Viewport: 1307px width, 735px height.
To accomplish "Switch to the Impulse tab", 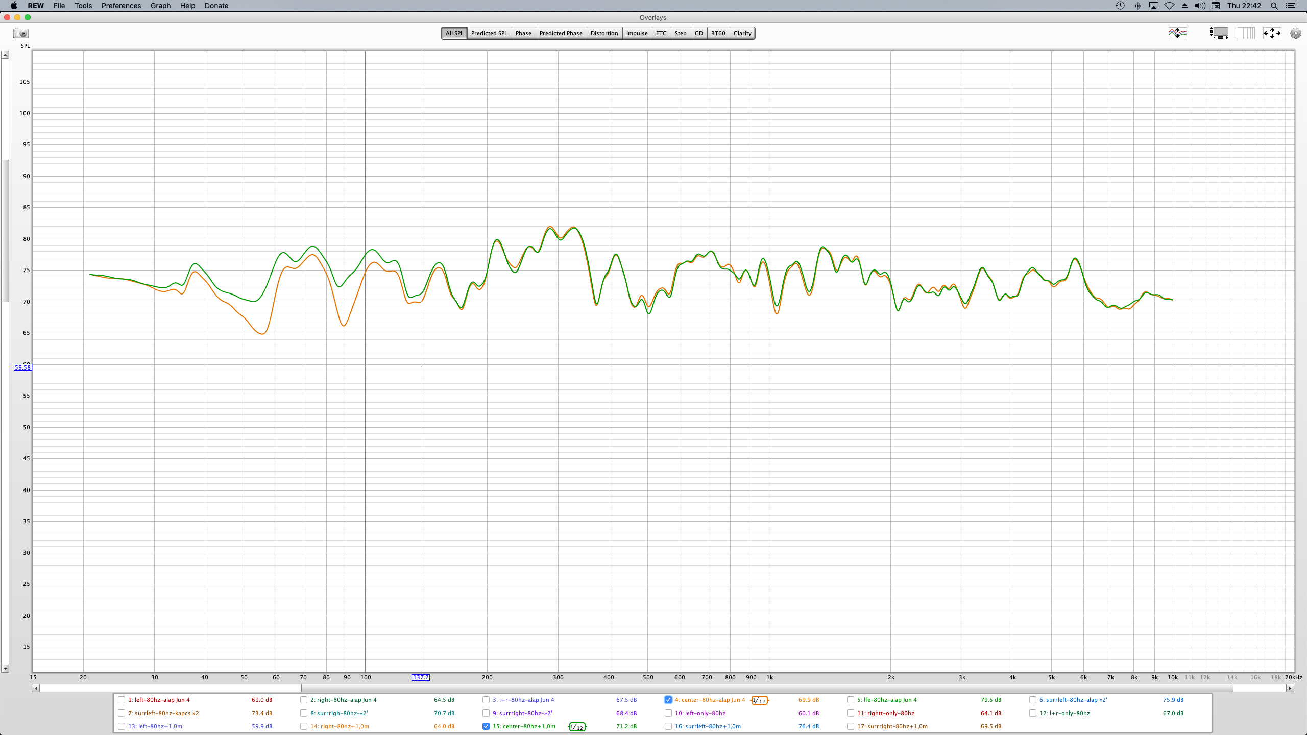I will tap(637, 33).
